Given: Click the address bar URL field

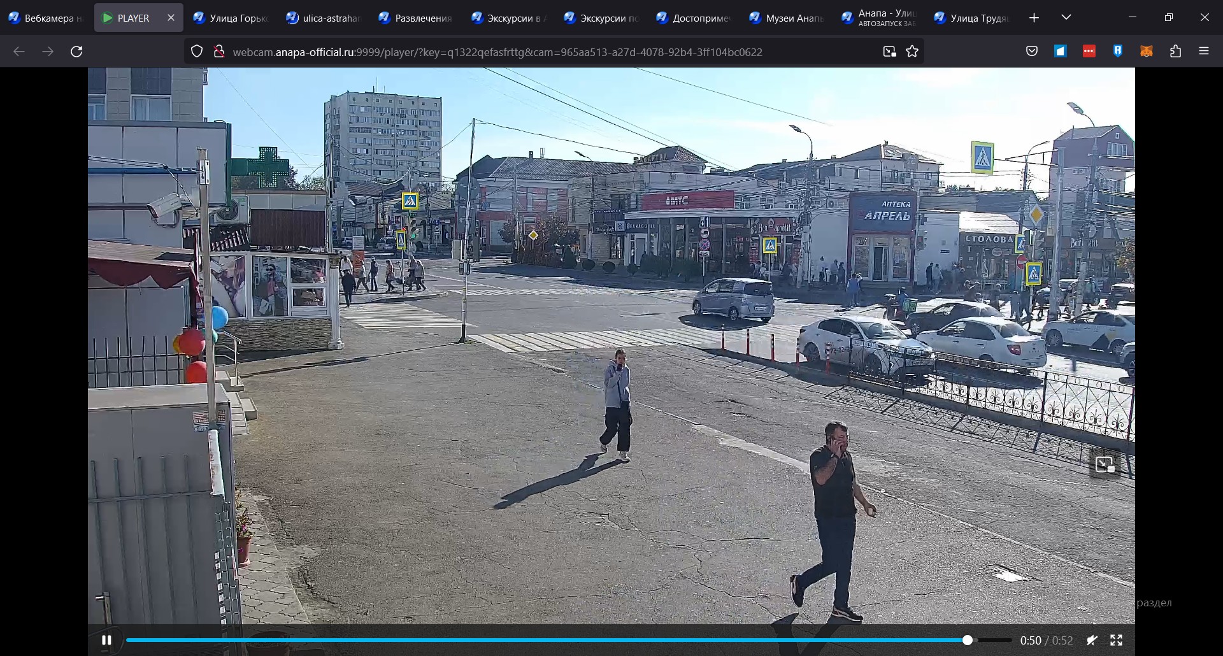Looking at the screenshot, I should click(x=497, y=52).
